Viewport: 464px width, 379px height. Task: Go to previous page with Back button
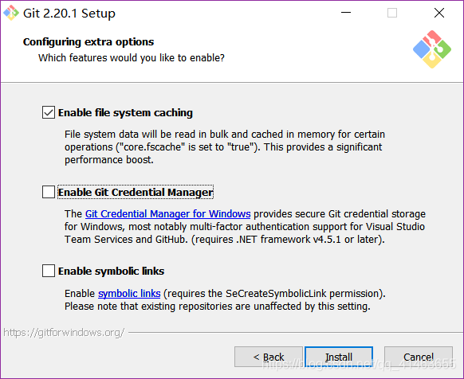tap(269, 357)
